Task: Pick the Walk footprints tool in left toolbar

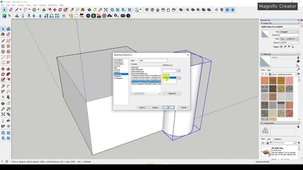Action: coord(3,126)
